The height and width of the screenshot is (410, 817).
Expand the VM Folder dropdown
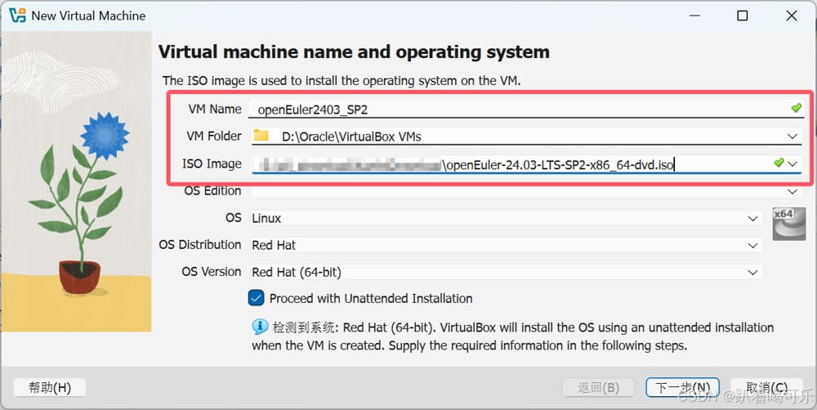pos(792,136)
